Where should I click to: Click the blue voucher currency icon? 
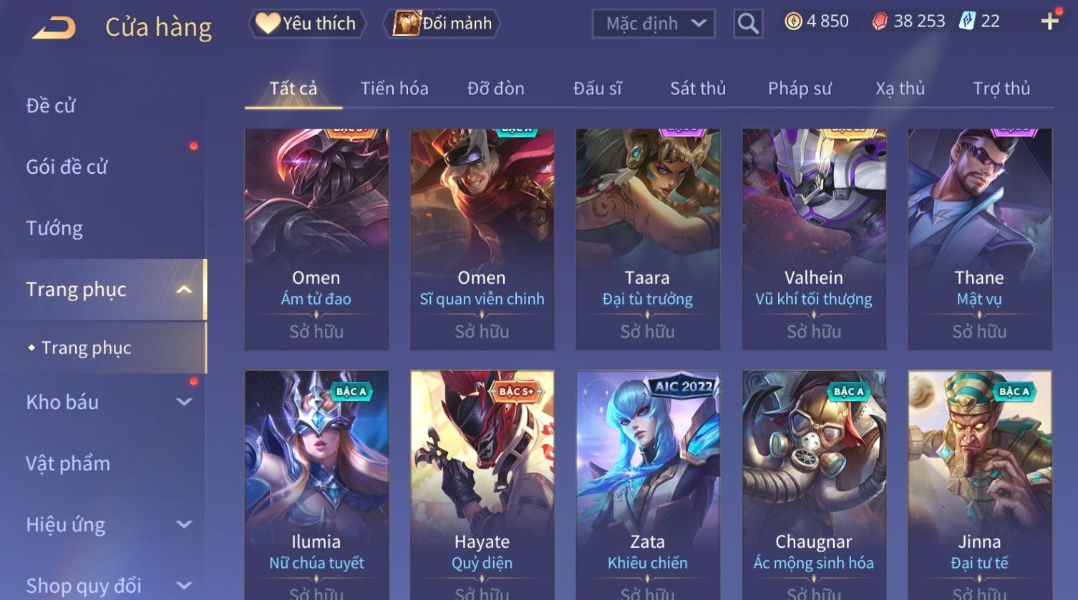pyautogui.click(x=967, y=21)
